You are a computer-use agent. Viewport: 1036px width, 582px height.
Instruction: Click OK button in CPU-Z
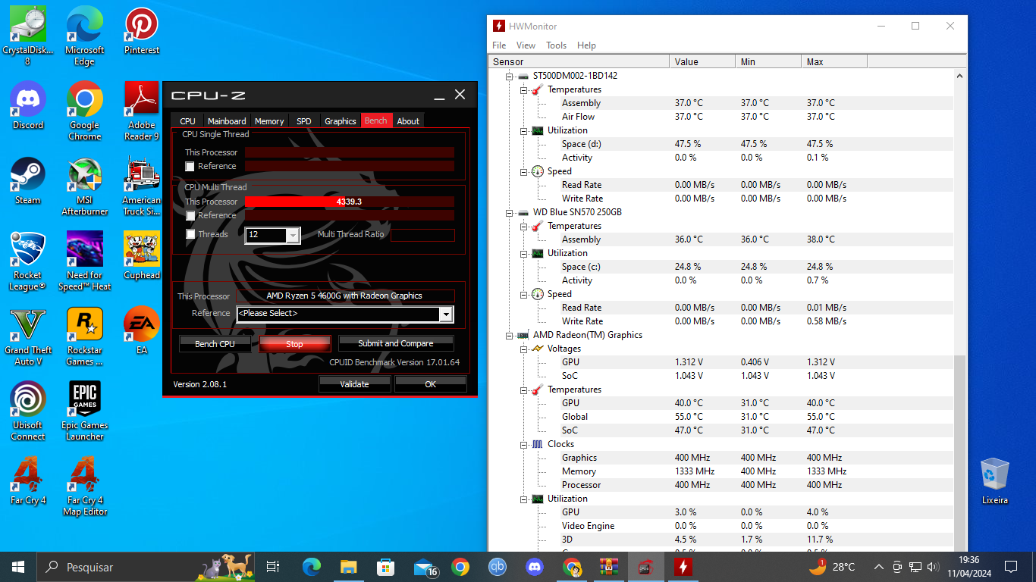coord(430,384)
